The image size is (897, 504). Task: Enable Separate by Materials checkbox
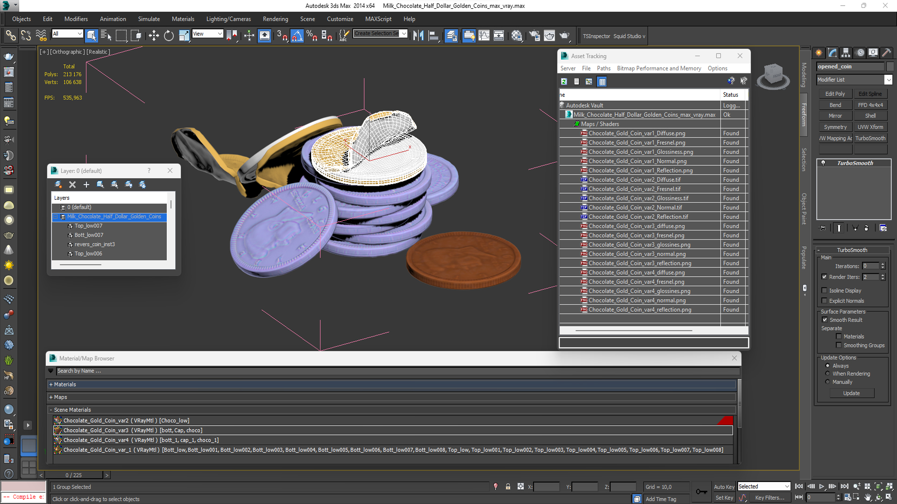click(x=839, y=336)
